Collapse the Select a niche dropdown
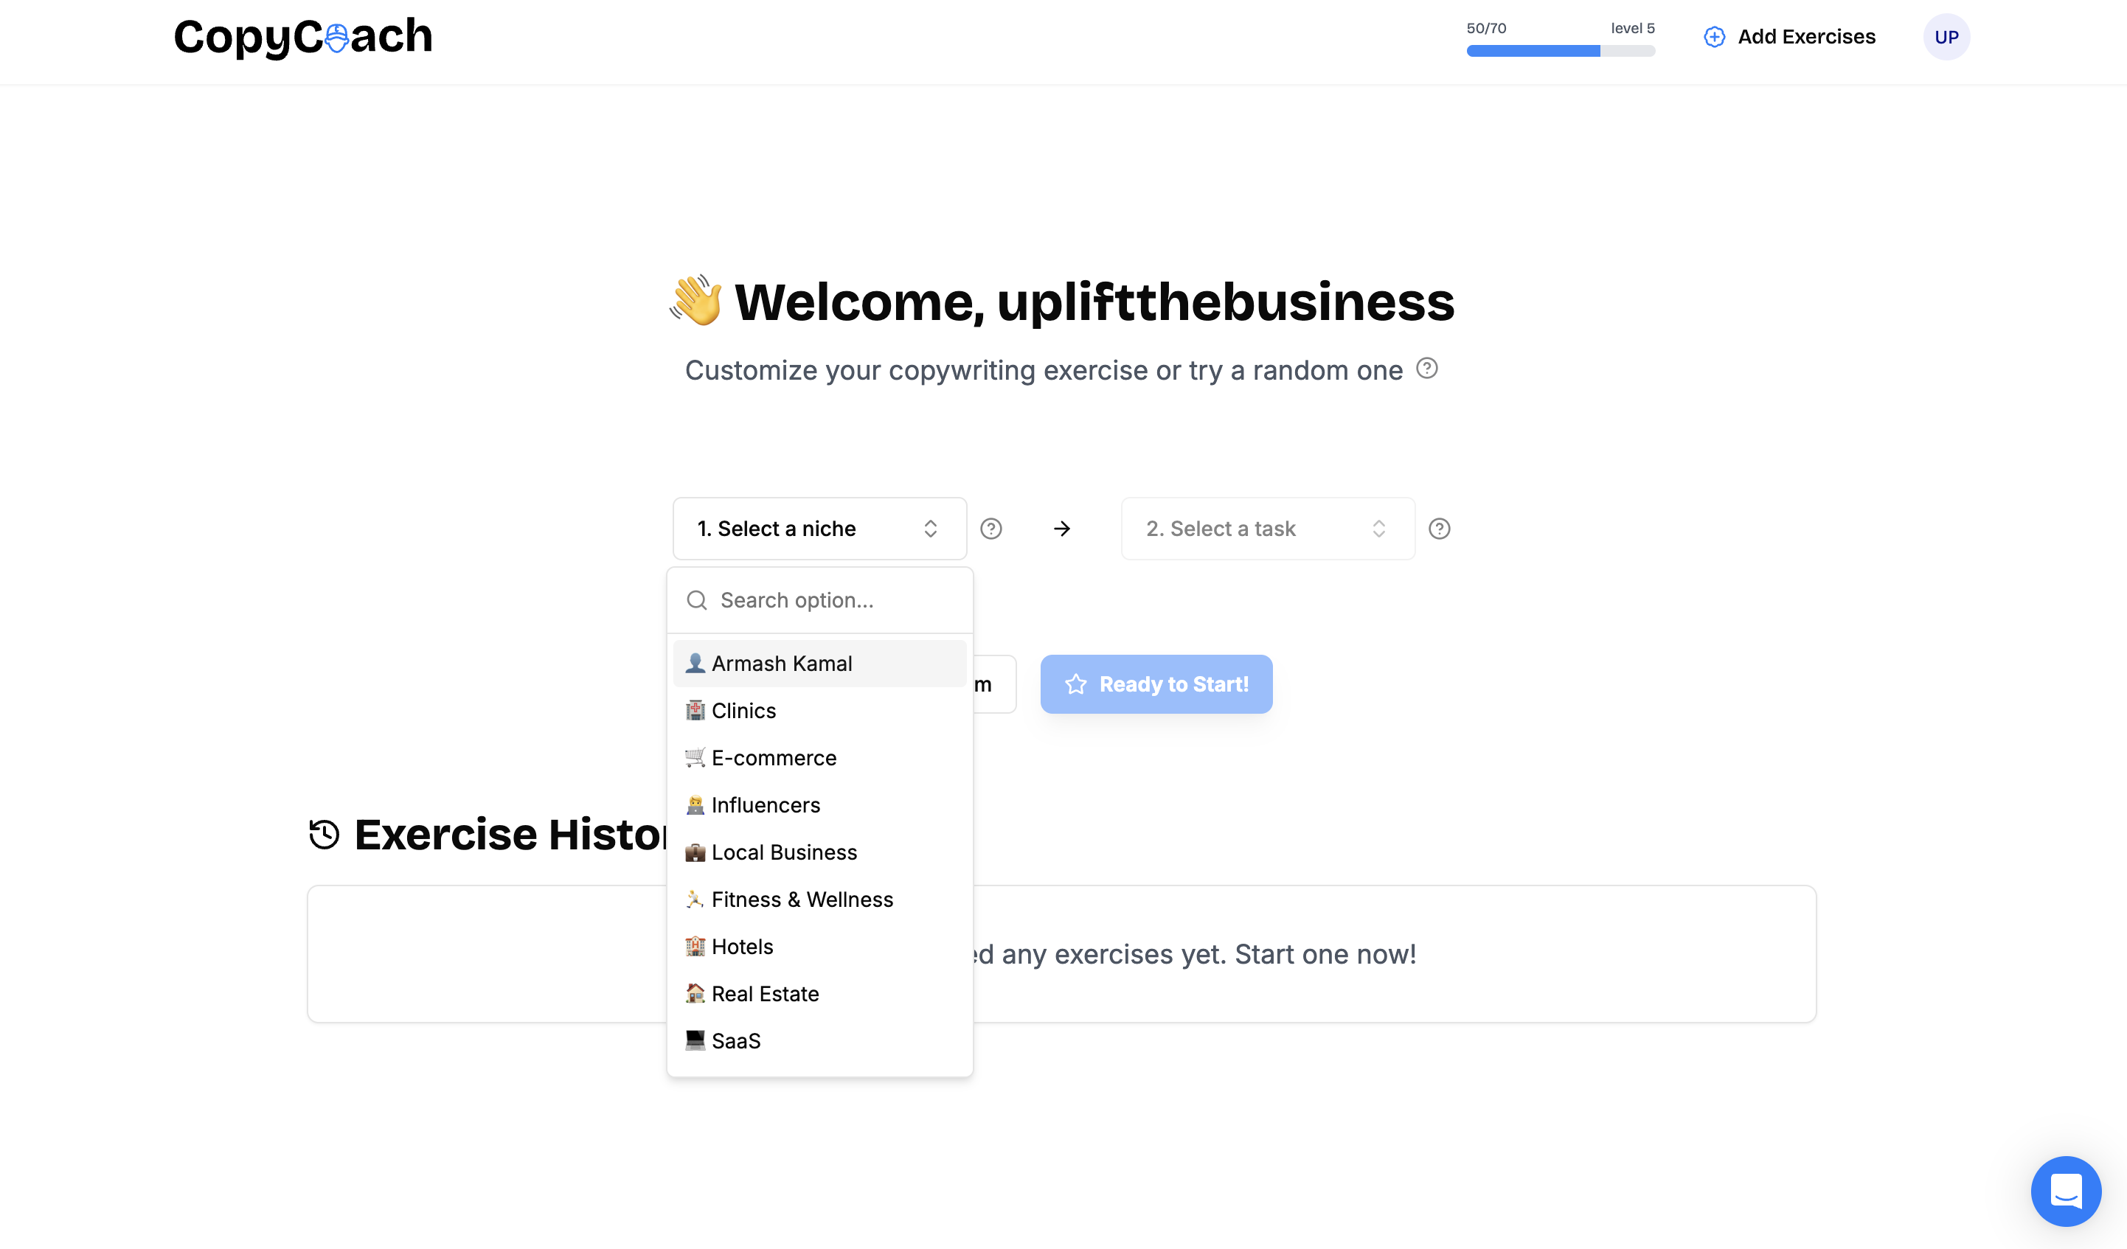The height and width of the screenshot is (1249, 2127). coord(819,529)
